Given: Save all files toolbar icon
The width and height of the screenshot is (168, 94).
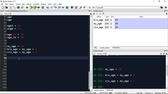Looking at the screenshot, I should click(14, 8).
